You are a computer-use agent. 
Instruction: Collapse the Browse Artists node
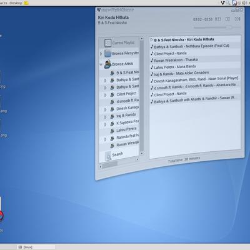point(101,64)
